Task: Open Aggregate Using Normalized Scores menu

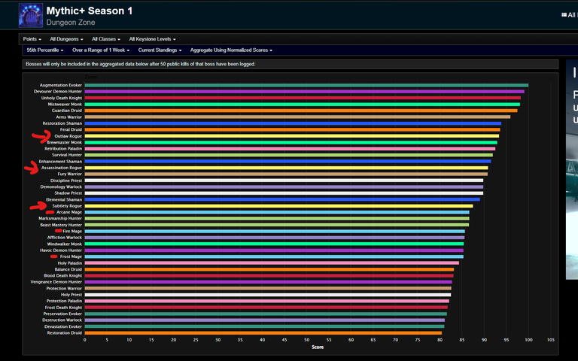Action: [231, 50]
